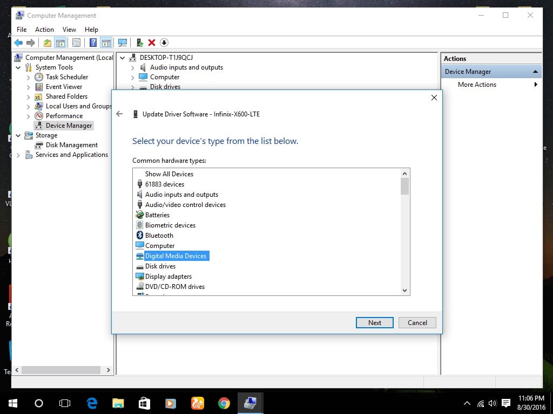Expand the Computer node in device tree
This screenshot has width=553, height=414.
[133, 78]
